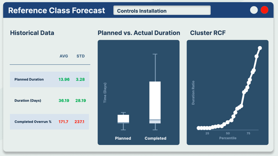Click the AVG column header
The width and height of the screenshot is (278, 156).
pyautogui.click(x=64, y=56)
